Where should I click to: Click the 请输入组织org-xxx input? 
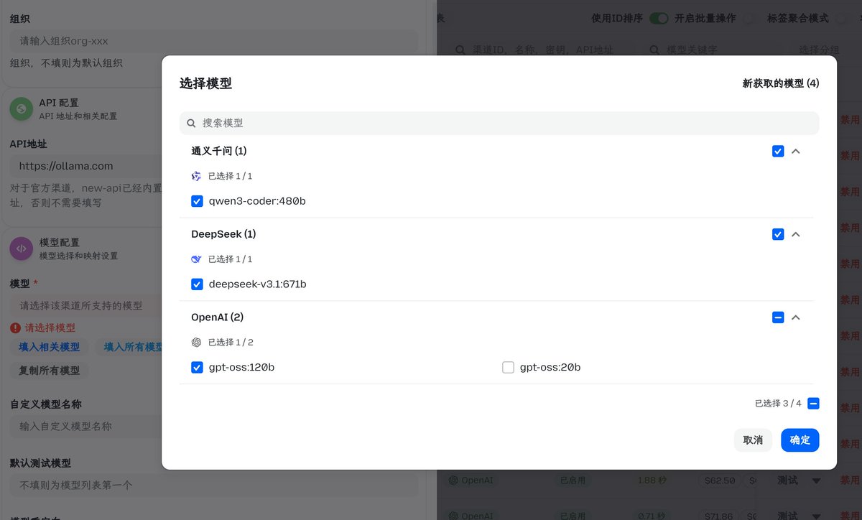click(x=214, y=41)
